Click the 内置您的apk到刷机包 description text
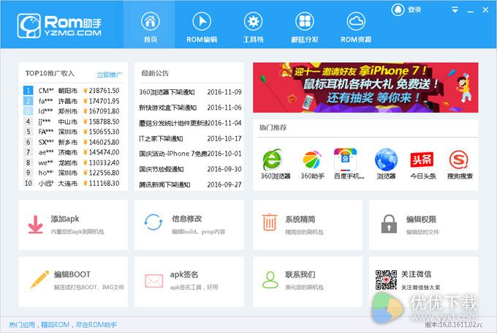 tap(77, 232)
